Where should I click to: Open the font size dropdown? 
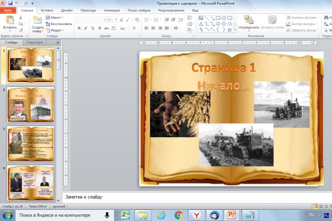click(x=116, y=20)
